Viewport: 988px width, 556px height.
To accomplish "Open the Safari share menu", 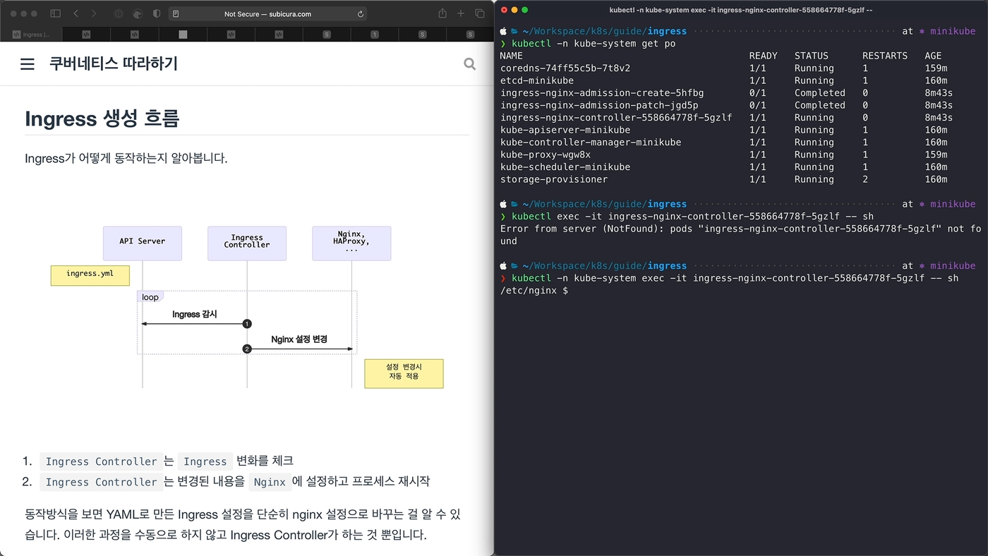I will point(442,13).
